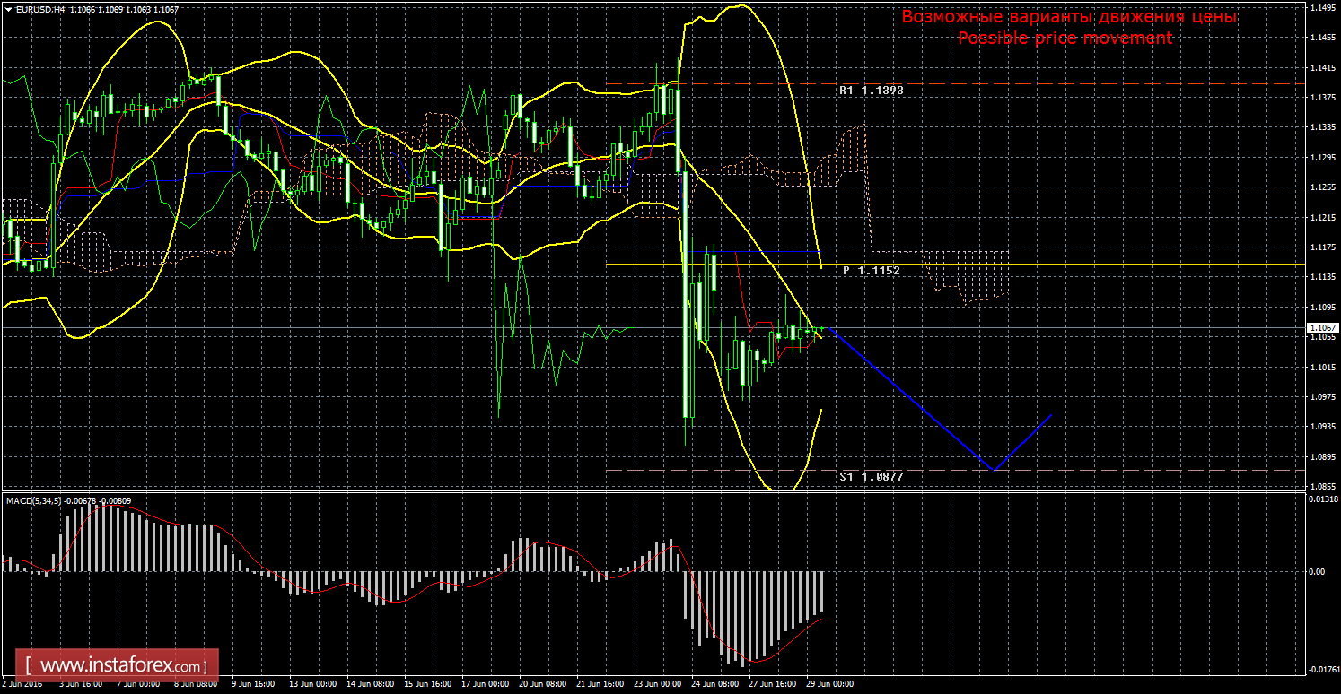Click the 'Possible price movement' caption

click(x=1065, y=38)
